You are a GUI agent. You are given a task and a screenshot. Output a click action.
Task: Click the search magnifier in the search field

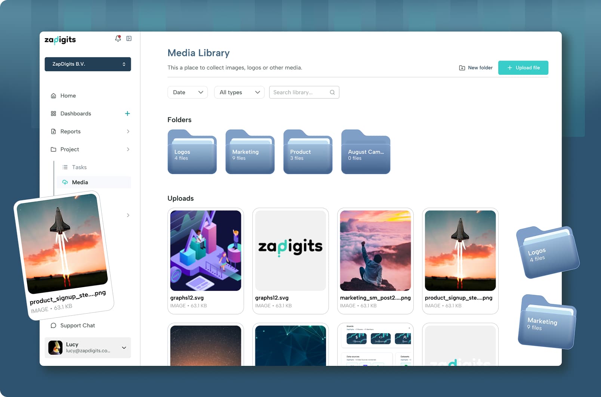click(x=332, y=92)
